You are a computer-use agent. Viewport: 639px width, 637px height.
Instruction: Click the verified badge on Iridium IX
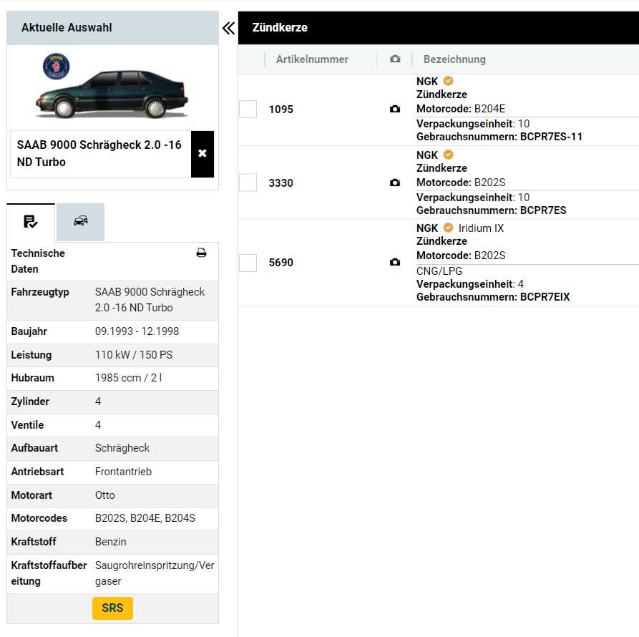[448, 228]
